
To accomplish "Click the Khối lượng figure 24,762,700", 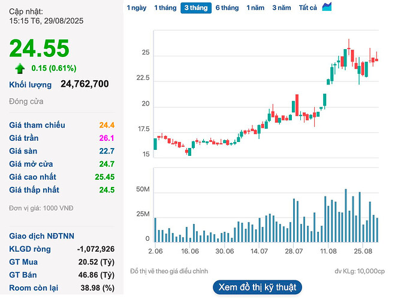I will [x=85, y=84].
